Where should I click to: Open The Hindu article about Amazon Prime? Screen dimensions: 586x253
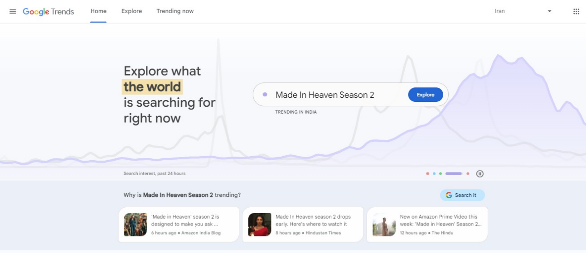coord(427,224)
